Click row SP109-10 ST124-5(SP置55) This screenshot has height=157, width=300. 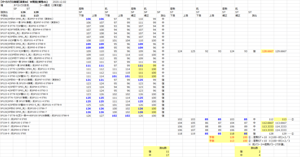click(x=25, y=51)
